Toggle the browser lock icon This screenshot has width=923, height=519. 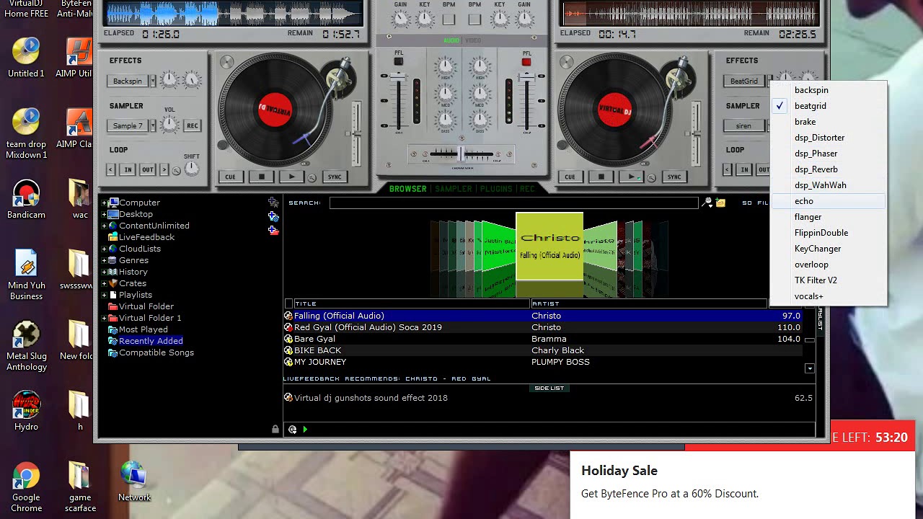tap(275, 430)
